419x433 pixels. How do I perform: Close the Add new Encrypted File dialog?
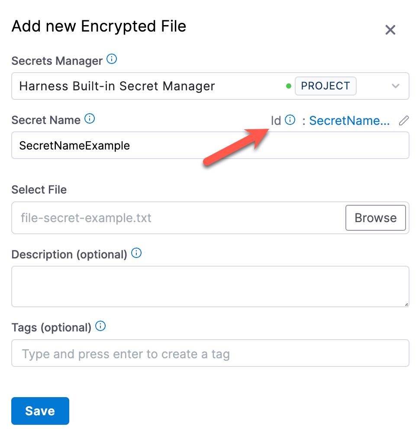[390, 30]
